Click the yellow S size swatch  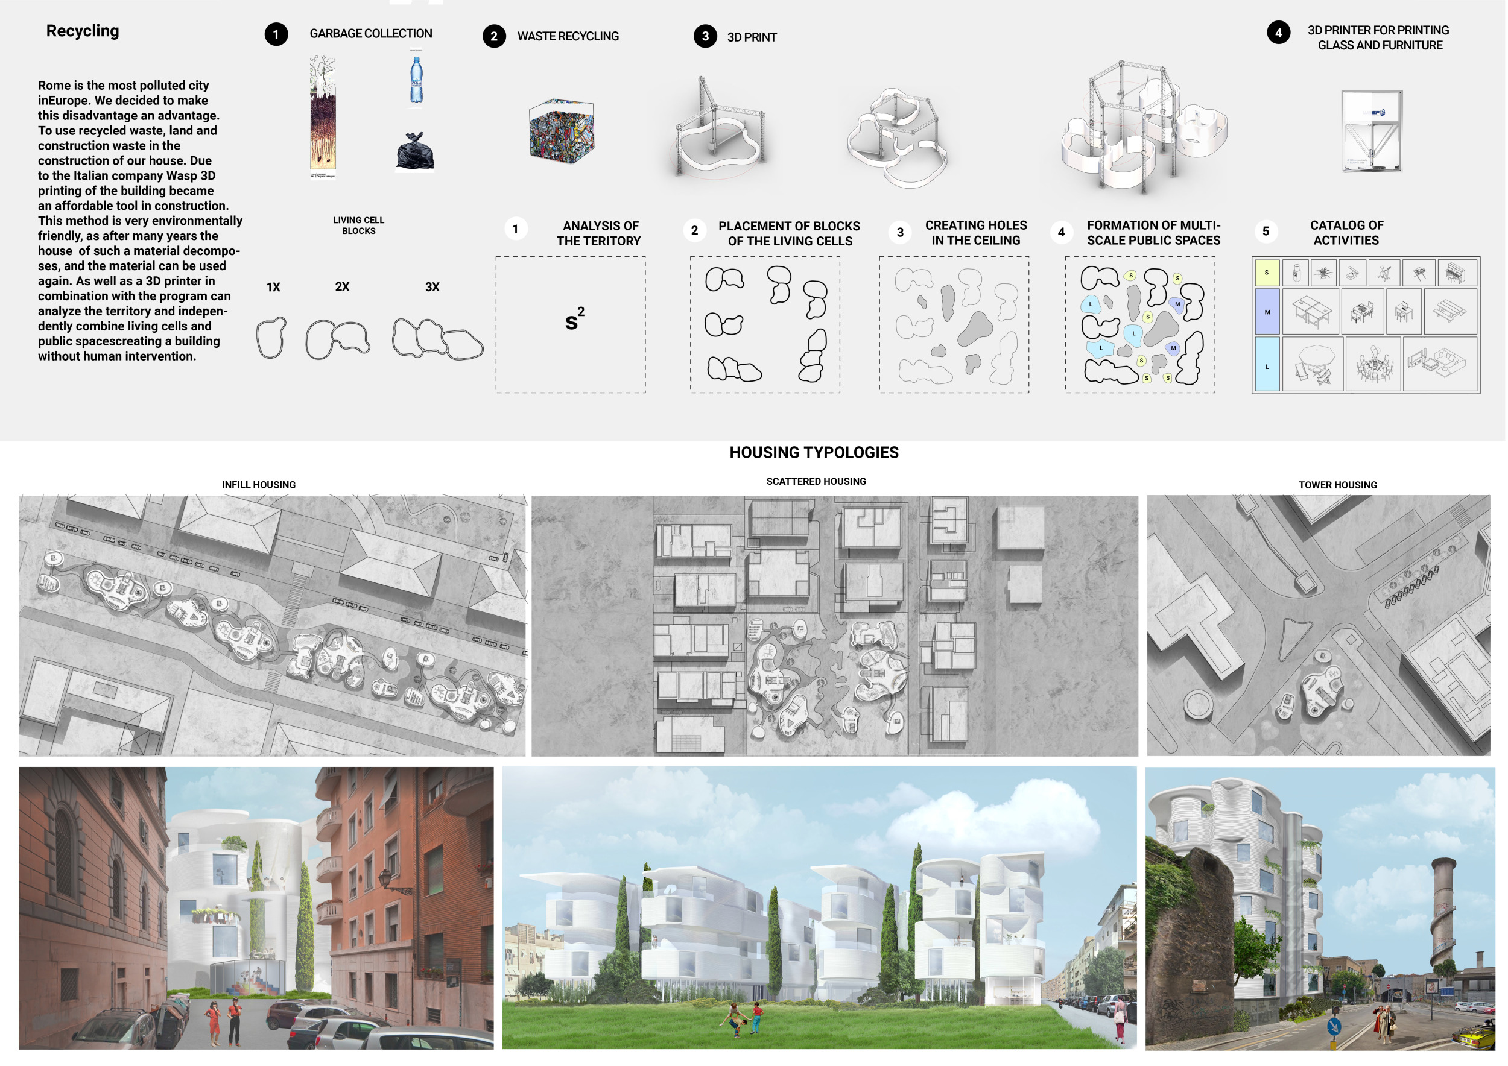tap(1267, 273)
